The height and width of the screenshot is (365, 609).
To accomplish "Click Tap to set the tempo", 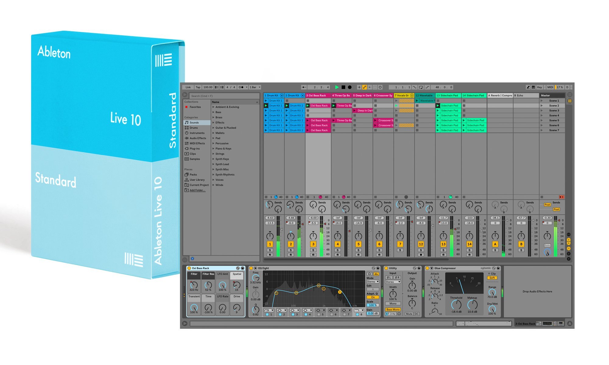I will coord(198,87).
